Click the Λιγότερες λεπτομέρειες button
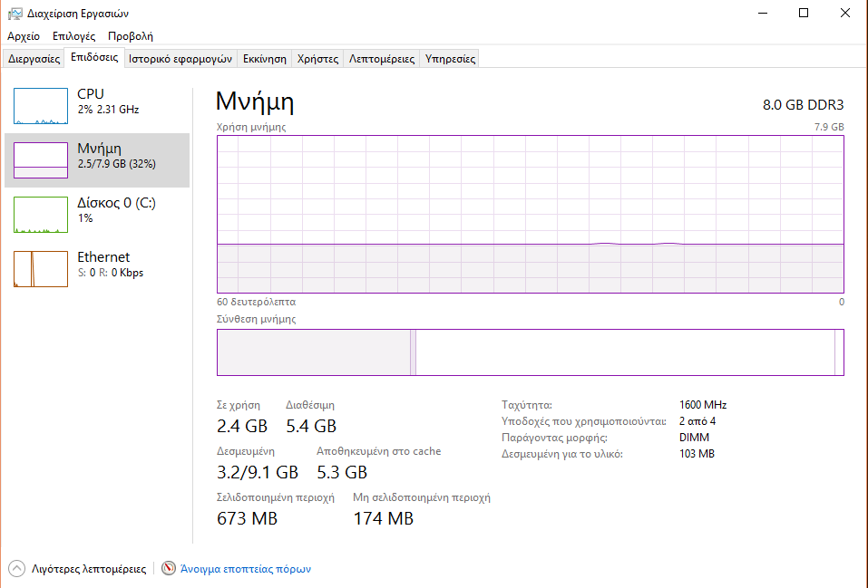Image resolution: width=868 pixels, height=588 pixels. (x=88, y=569)
